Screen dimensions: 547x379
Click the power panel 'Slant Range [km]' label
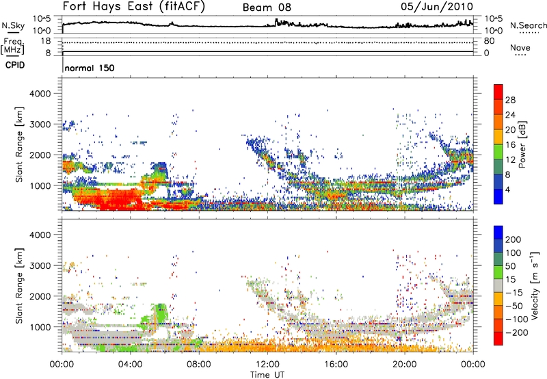tap(19, 144)
